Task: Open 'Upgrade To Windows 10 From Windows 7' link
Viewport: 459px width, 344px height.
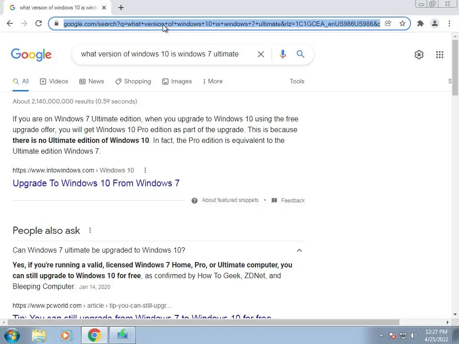Action: pos(96,183)
